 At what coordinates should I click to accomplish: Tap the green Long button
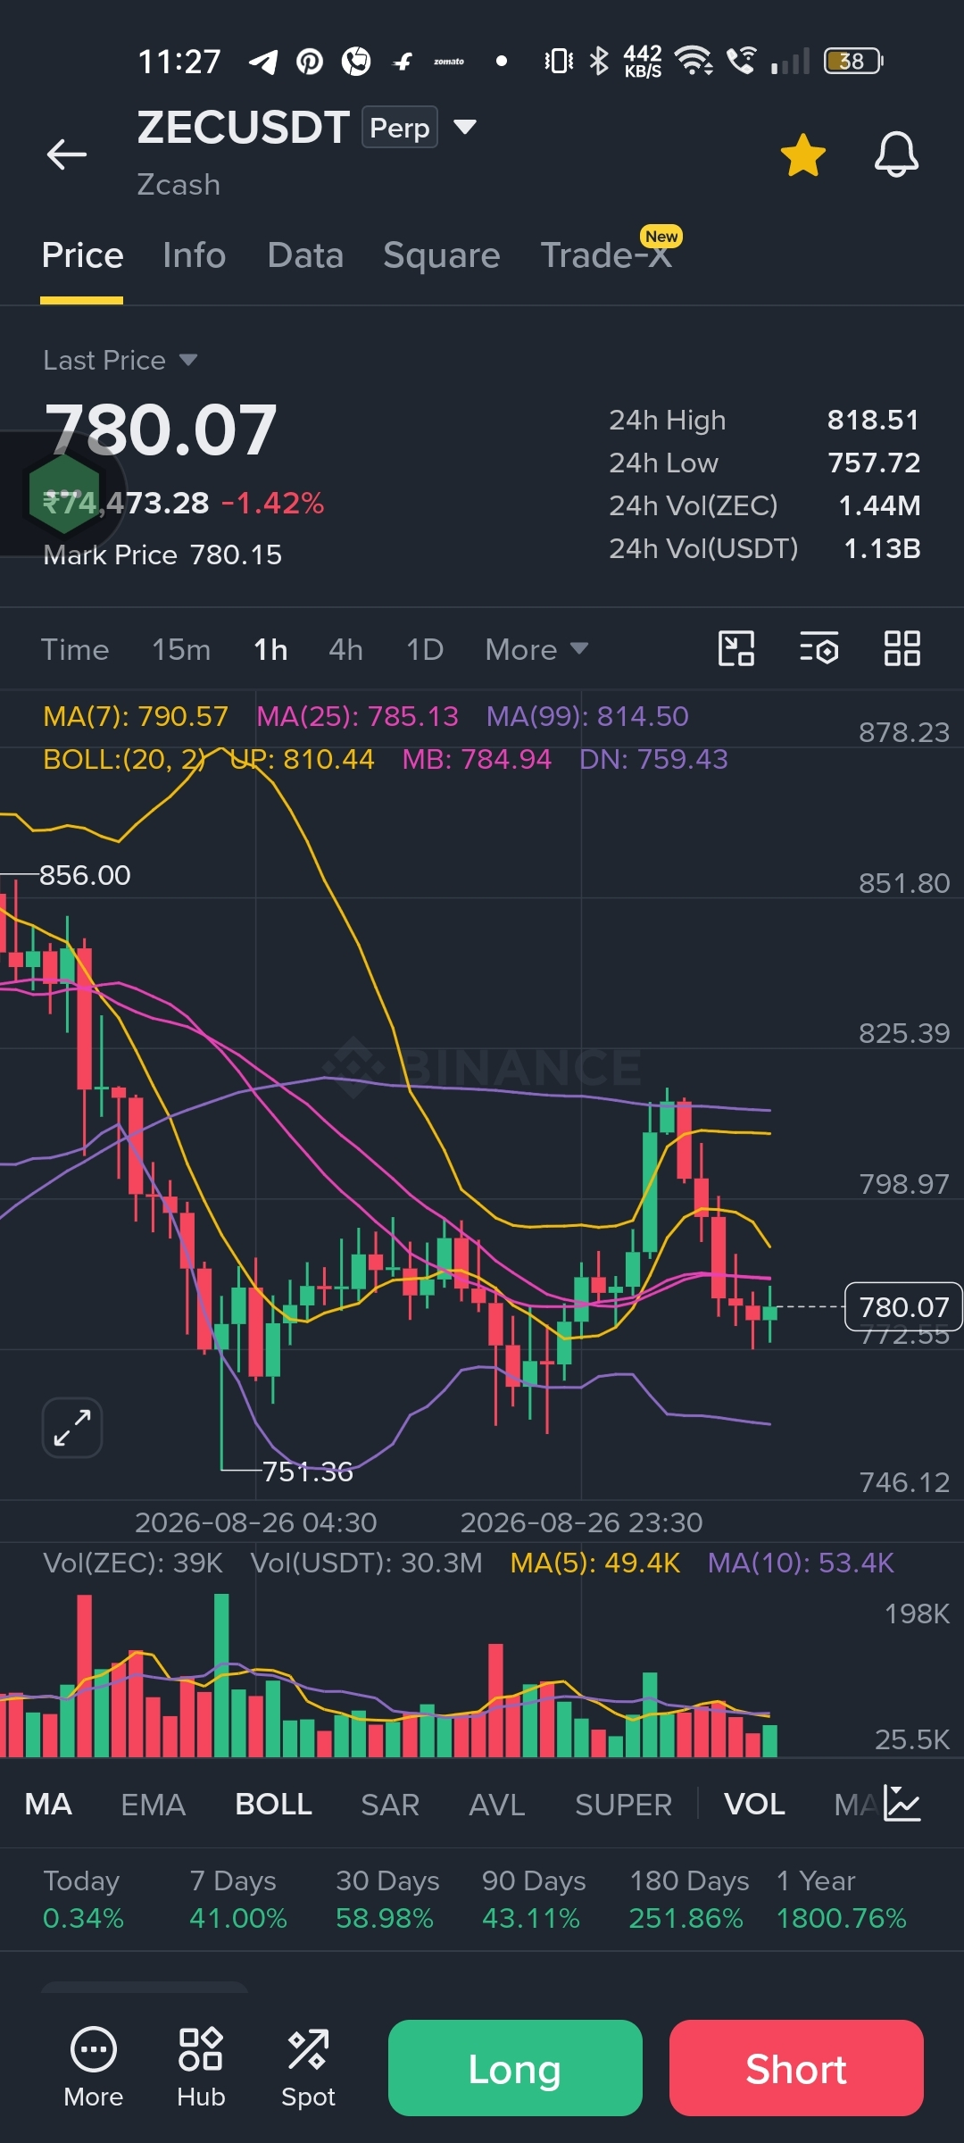pyautogui.click(x=515, y=2068)
